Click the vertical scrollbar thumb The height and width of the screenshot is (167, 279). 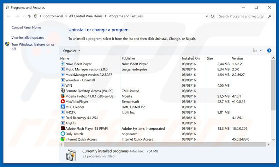273,85
